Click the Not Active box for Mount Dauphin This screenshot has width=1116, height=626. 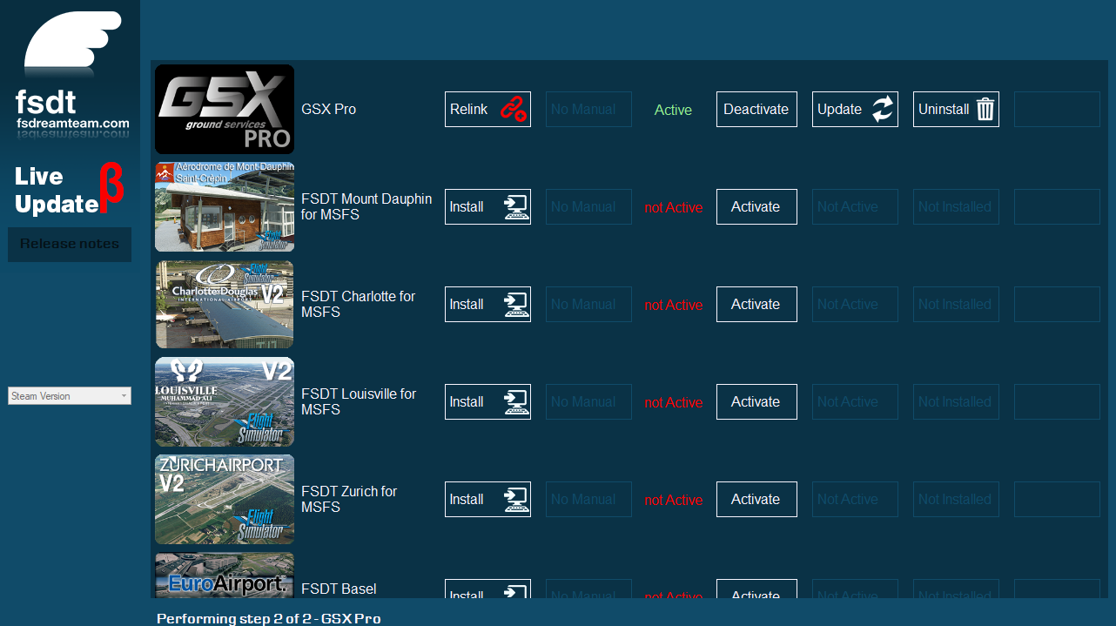[855, 207]
